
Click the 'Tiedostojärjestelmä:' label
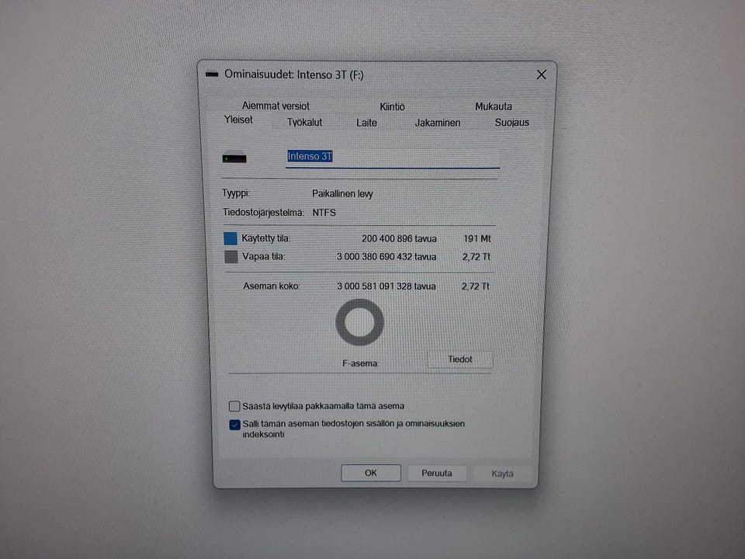263,213
